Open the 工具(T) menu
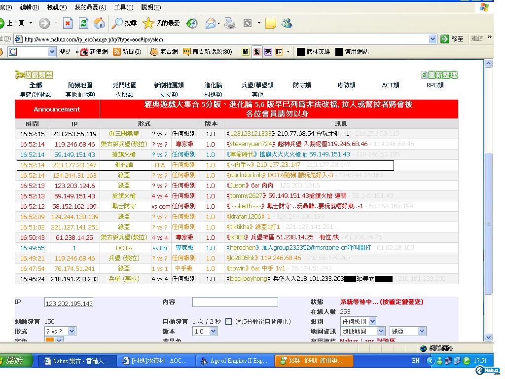The width and height of the screenshot is (505, 379). 124,7
